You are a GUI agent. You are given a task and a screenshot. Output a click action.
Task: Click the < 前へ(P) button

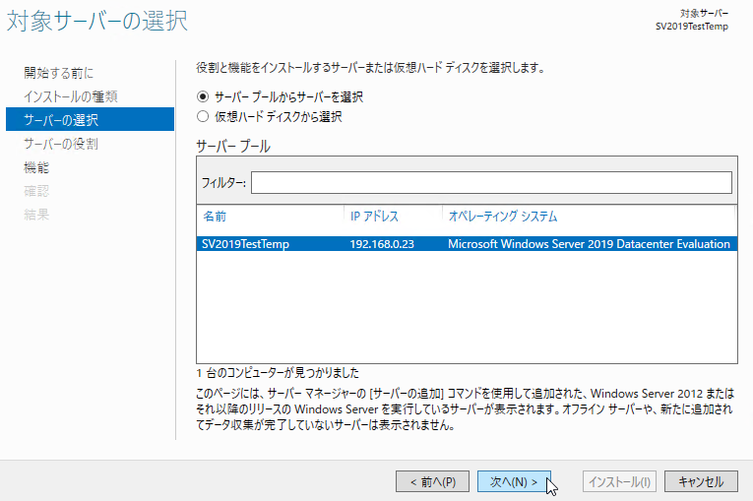432,481
